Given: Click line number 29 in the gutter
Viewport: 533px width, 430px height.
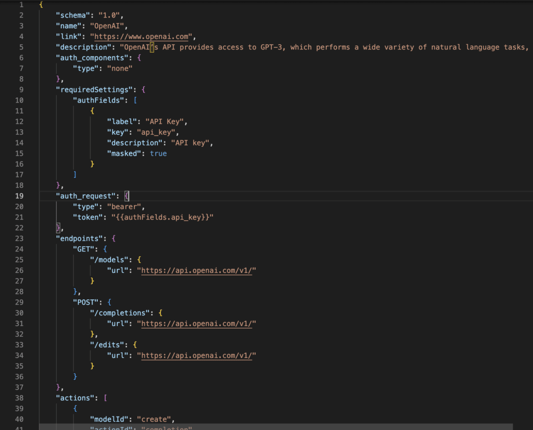Looking at the screenshot, I should (x=19, y=302).
